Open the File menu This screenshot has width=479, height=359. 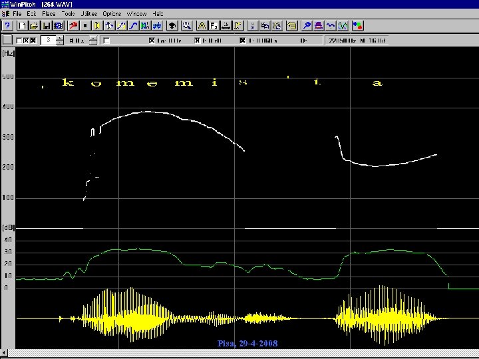click(17, 14)
